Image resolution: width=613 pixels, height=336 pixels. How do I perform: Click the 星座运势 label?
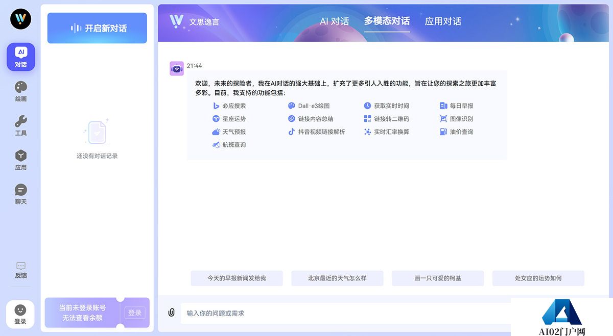coord(234,119)
